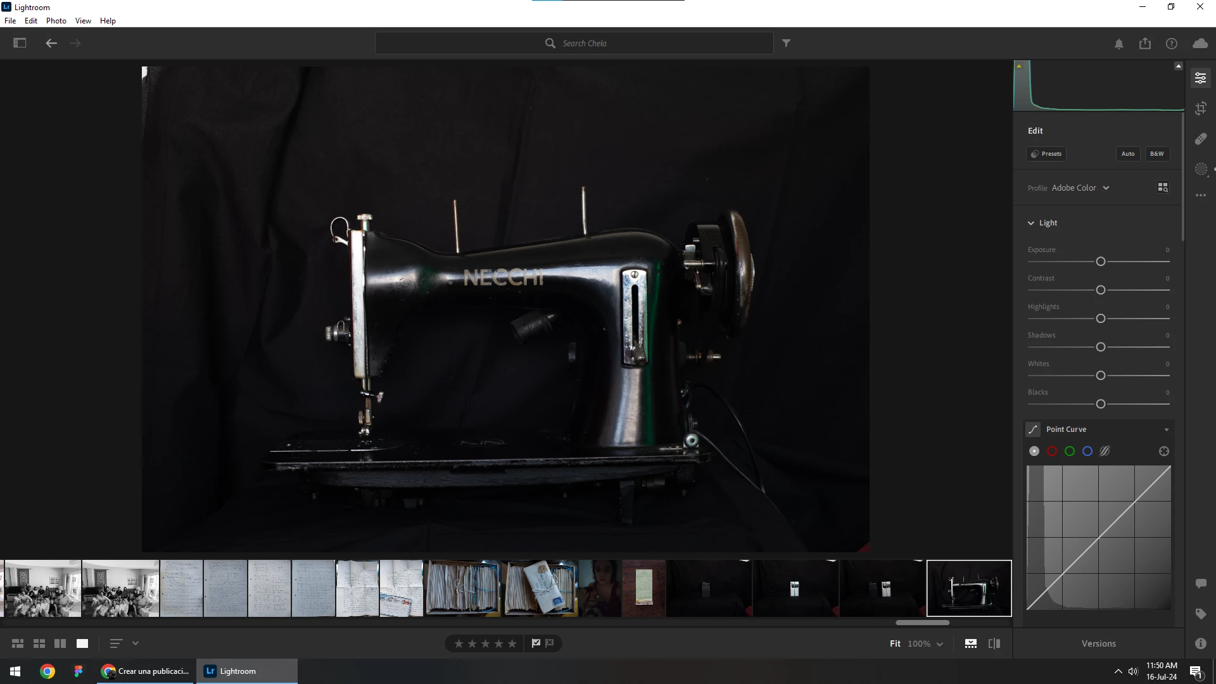The width and height of the screenshot is (1216, 684).
Task: Click the Exposure slider handle
Action: point(1101,262)
